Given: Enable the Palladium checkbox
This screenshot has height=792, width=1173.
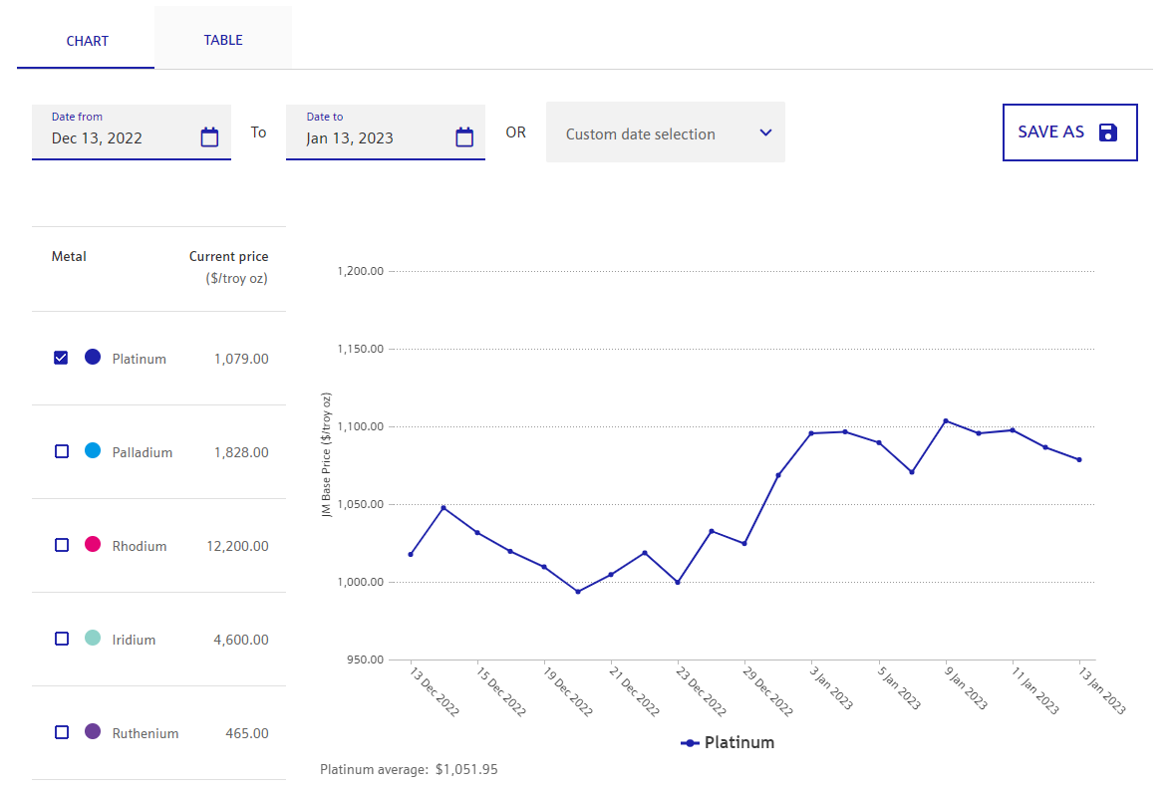Looking at the screenshot, I should pyautogui.click(x=61, y=451).
